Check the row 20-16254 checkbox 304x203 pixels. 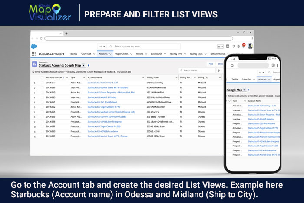point(42,112)
